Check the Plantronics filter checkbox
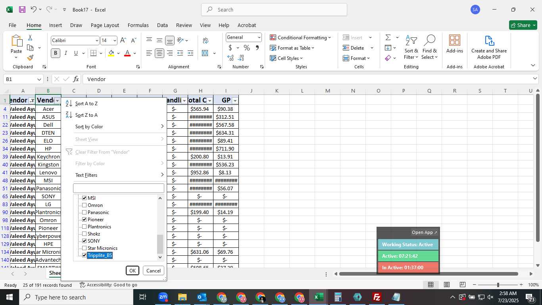 point(84,226)
